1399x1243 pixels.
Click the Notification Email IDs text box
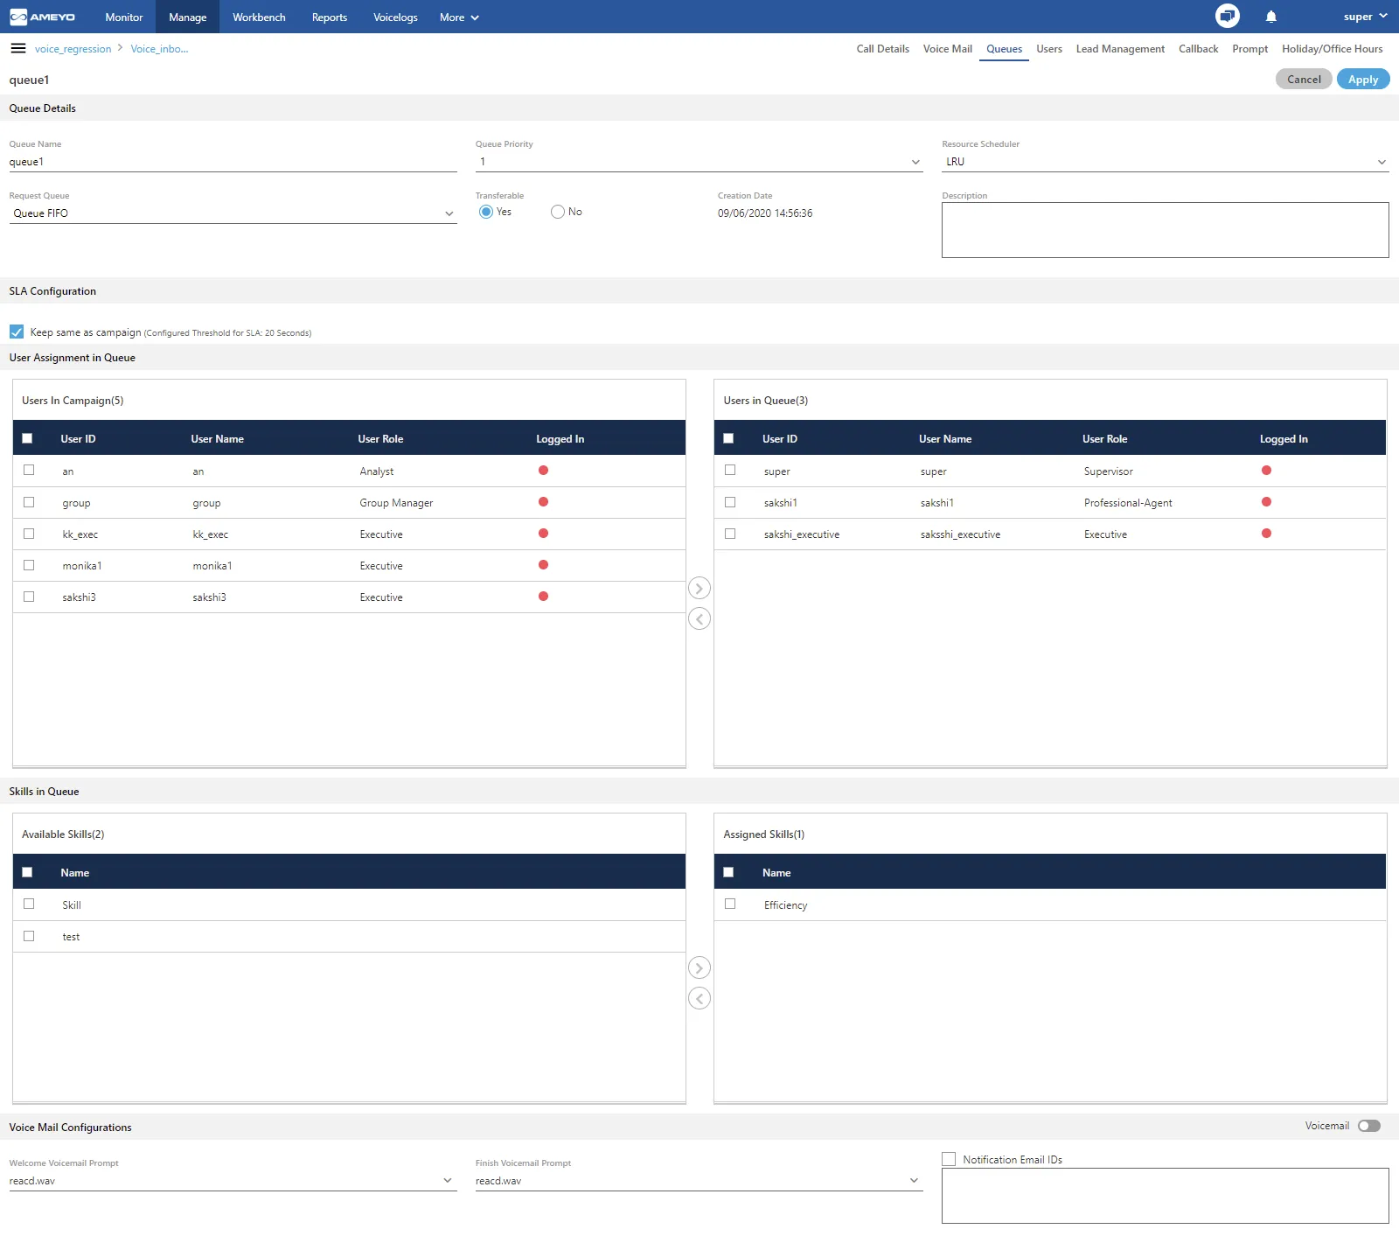1166,1196
